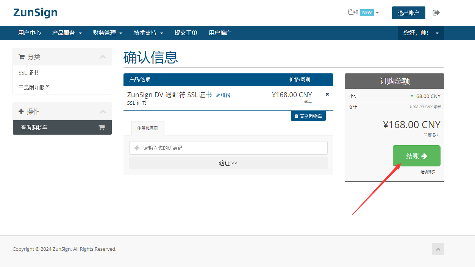Open the 通知 notifications dropdown
Screen dimensions: 475x267
tap(363, 12)
